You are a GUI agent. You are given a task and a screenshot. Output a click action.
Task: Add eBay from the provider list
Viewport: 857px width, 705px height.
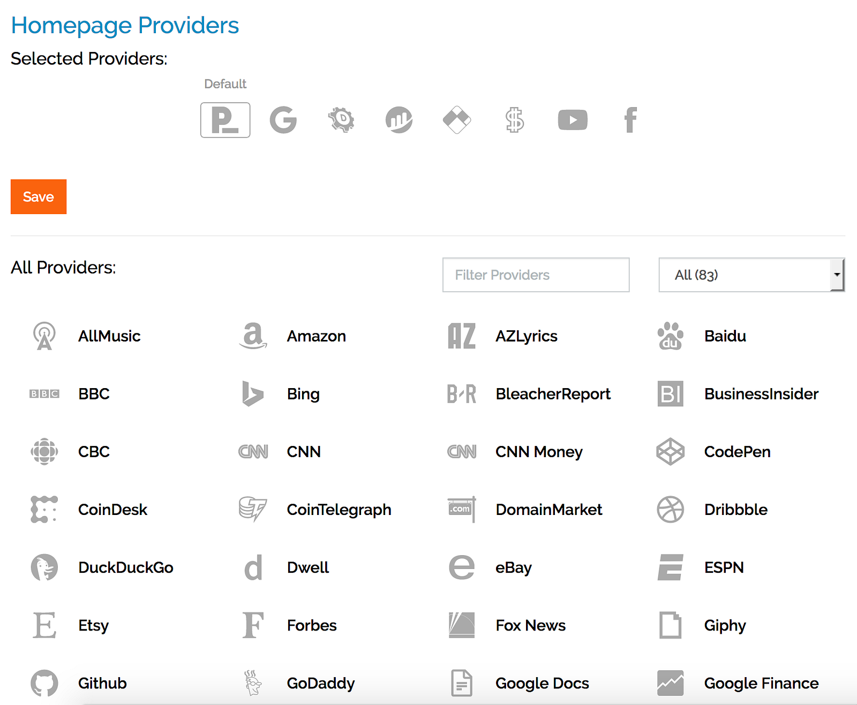click(514, 567)
